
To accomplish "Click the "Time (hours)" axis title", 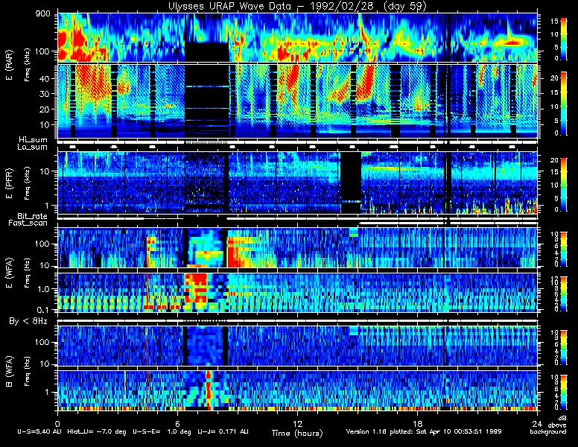I will pyautogui.click(x=297, y=434).
